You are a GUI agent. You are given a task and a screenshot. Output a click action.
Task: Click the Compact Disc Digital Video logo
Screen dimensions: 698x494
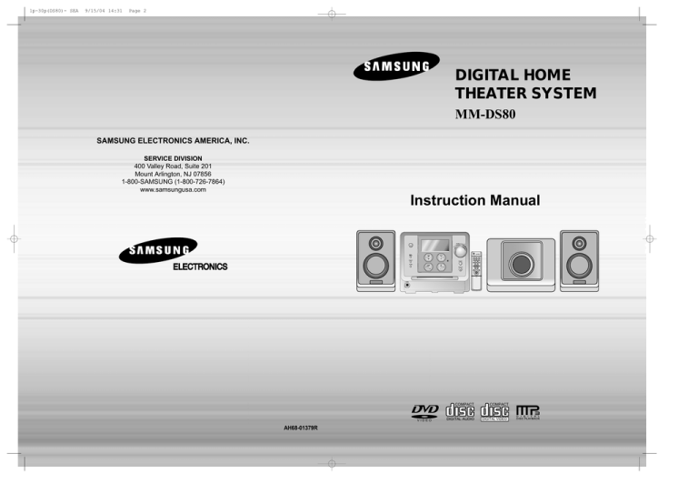click(494, 412)
